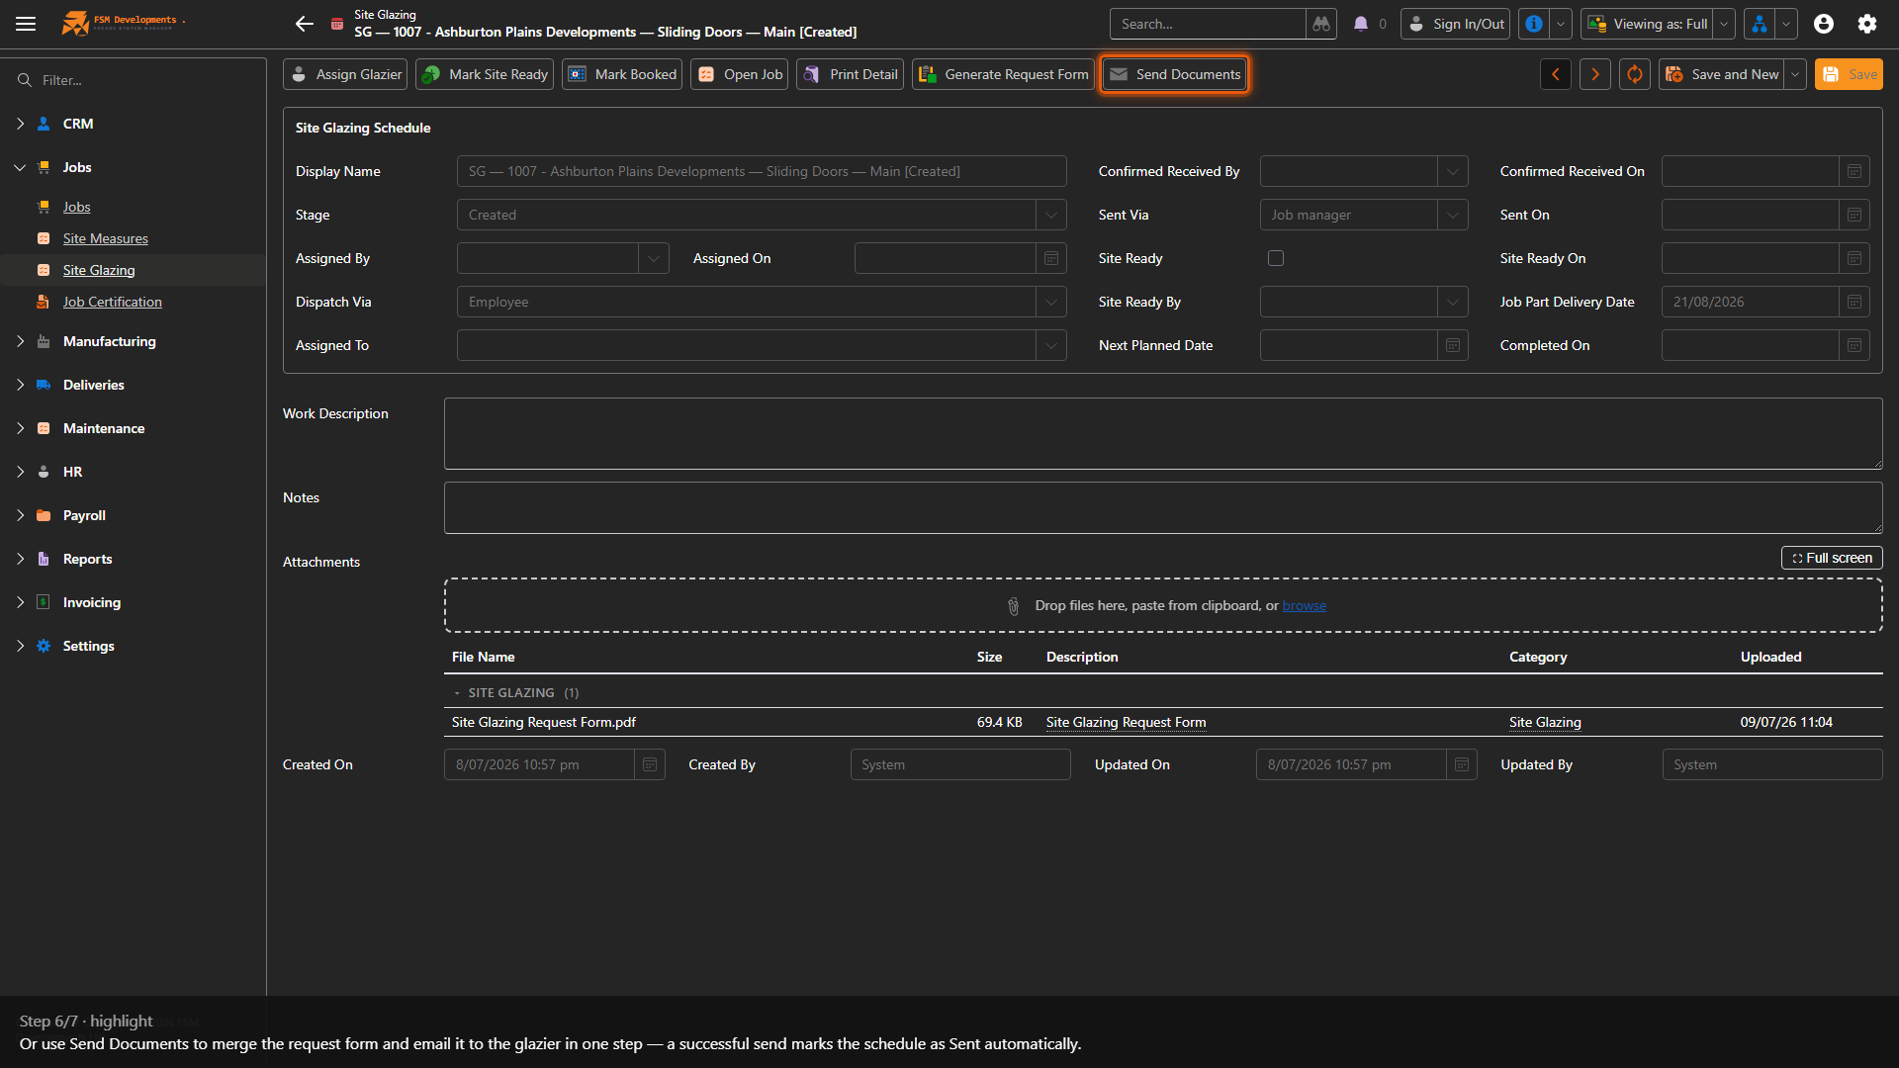
Task: Click in the Work Description field
Action: click(1163, 433)
